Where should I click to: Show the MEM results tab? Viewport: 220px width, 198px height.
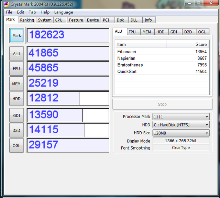tap(147, 32)
